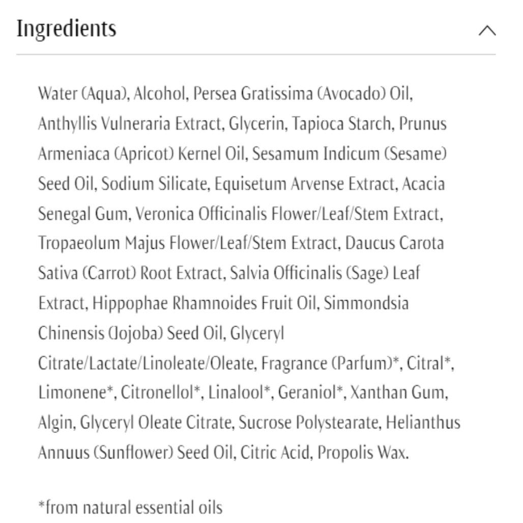Click the '*from natural essential oils' footnote

pos(130,507)
